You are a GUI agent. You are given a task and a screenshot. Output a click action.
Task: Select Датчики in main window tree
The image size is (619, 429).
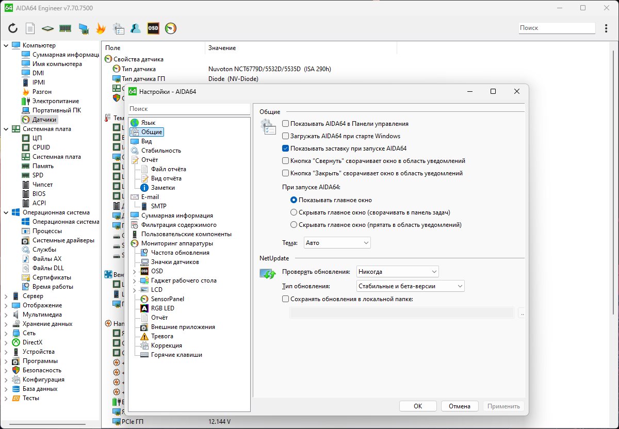pos(39,120)
